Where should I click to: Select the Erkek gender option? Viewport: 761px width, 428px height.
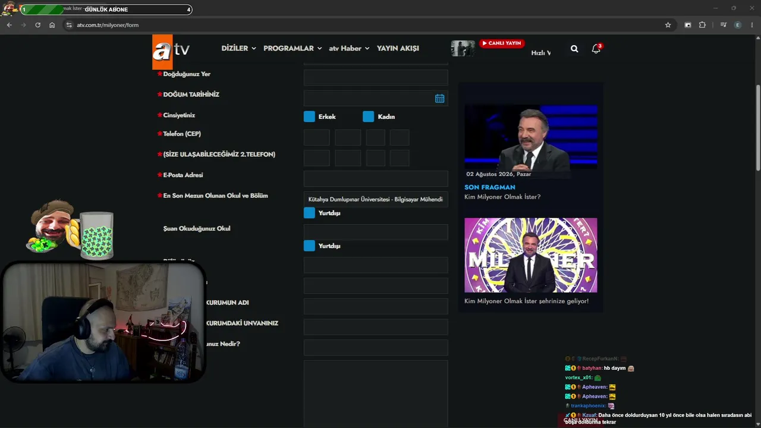click(309, 117)
